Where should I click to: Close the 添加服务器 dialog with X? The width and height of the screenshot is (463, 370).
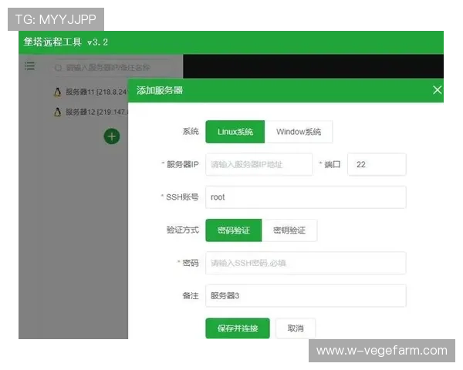pyautogui.click(x=437, y=90)
